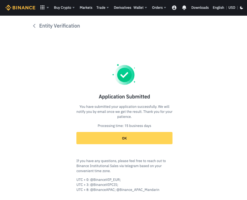Change language from English
Viewport: 247px width, 200px height.
(218, 8)
